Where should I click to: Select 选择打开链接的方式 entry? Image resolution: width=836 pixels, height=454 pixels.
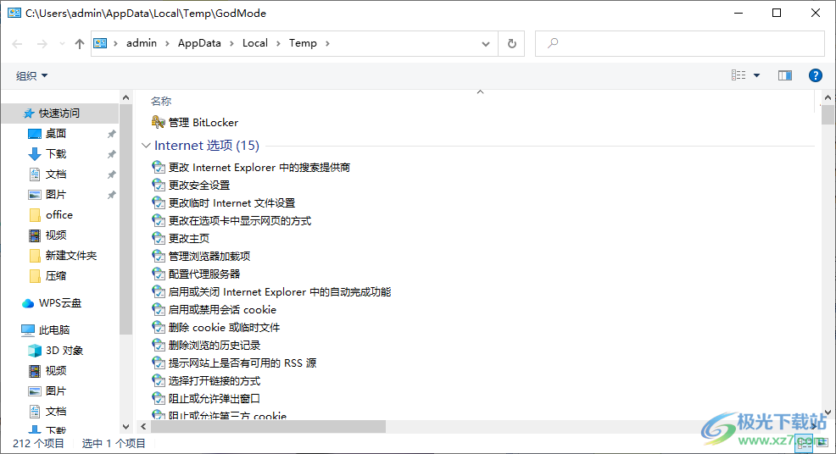click(206, 381)
